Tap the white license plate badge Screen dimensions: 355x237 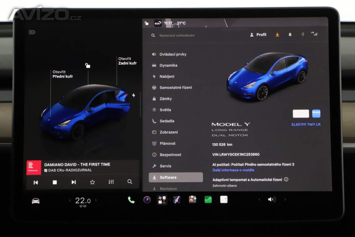click(301, 114)
